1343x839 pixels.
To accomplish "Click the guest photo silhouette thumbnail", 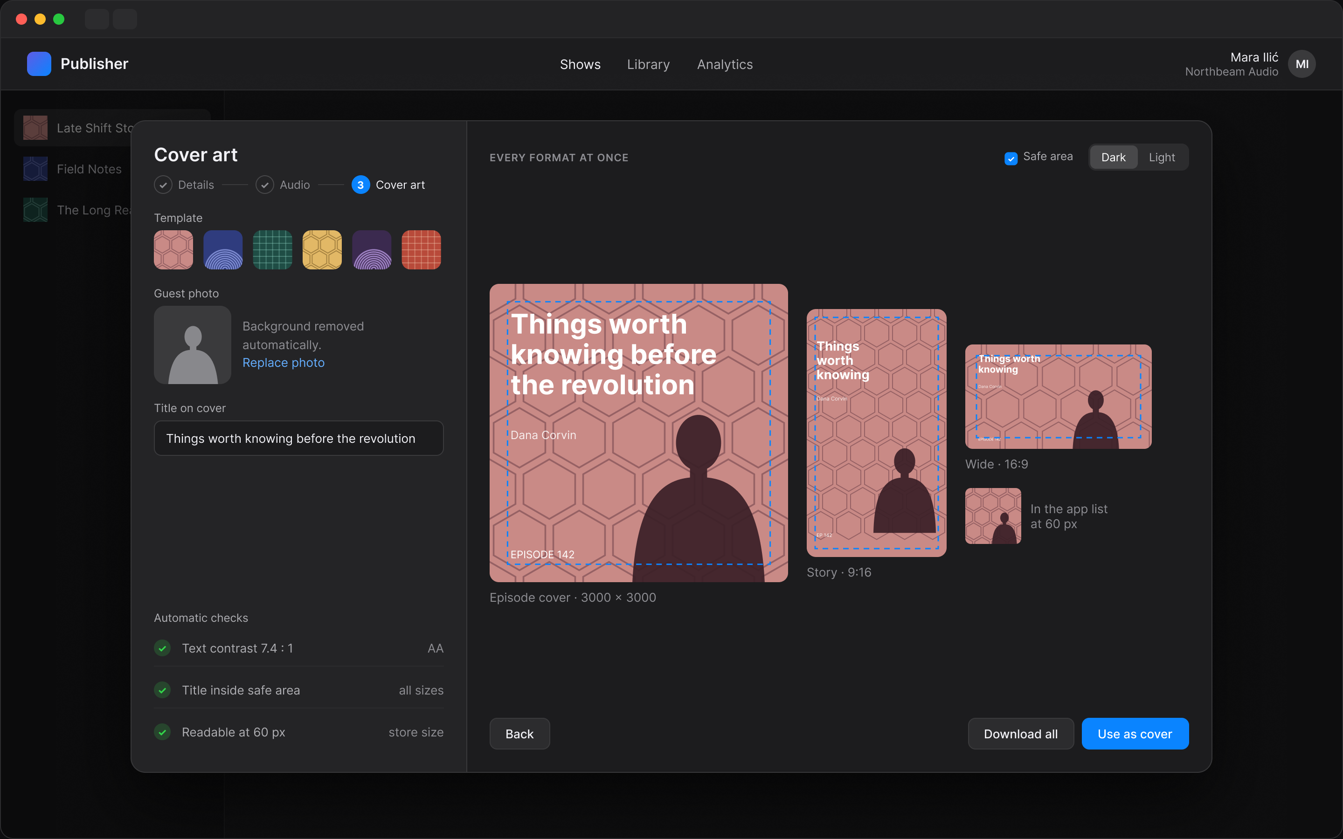I will coord(193,345).
